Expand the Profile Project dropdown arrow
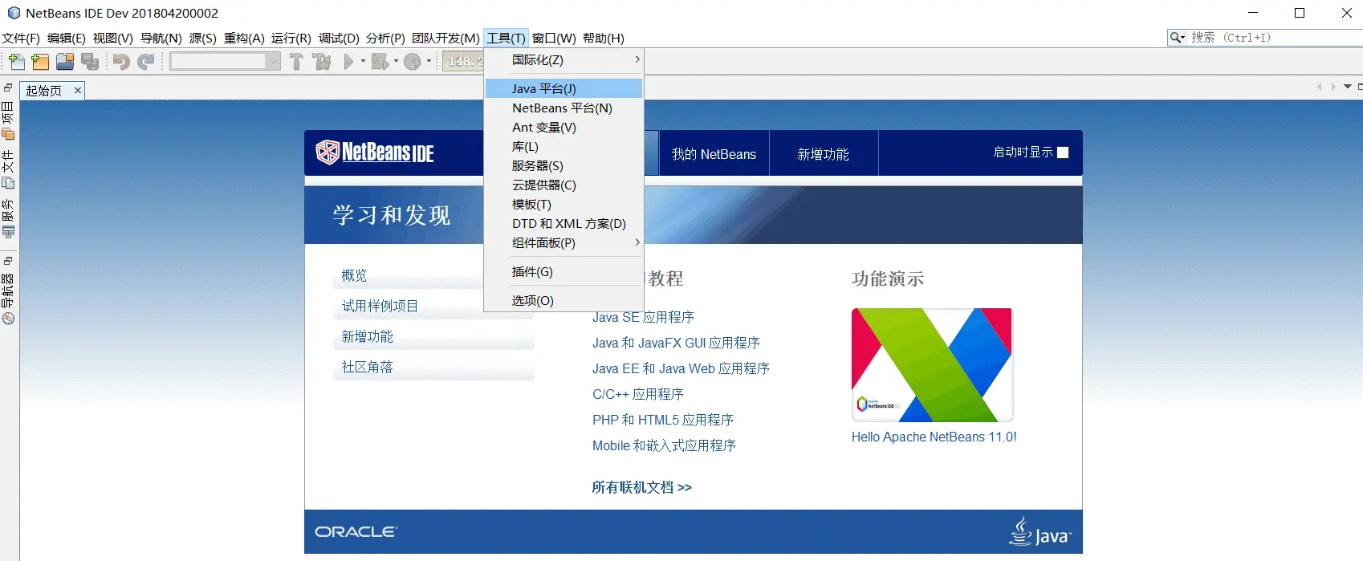 [x=429, y=62]
